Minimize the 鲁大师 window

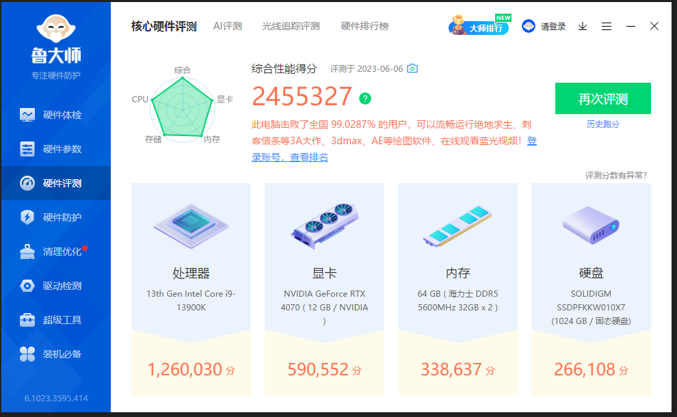pos(630,27)
